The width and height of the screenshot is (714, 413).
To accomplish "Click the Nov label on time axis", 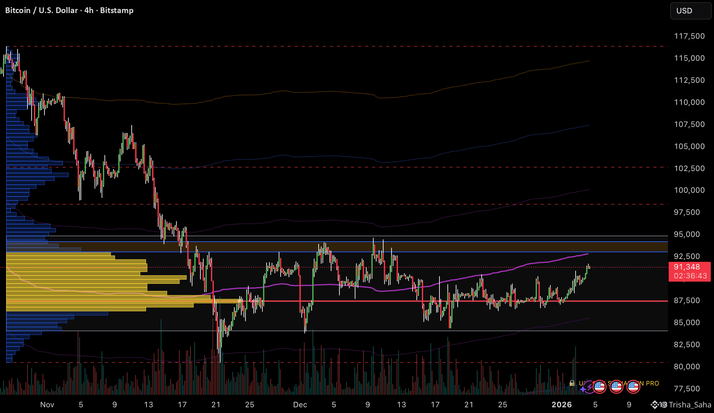I will click(47, 405).
